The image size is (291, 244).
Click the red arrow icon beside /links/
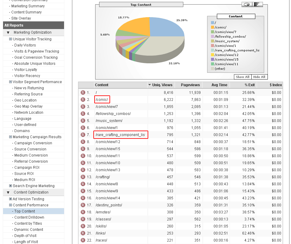point(83,233)
